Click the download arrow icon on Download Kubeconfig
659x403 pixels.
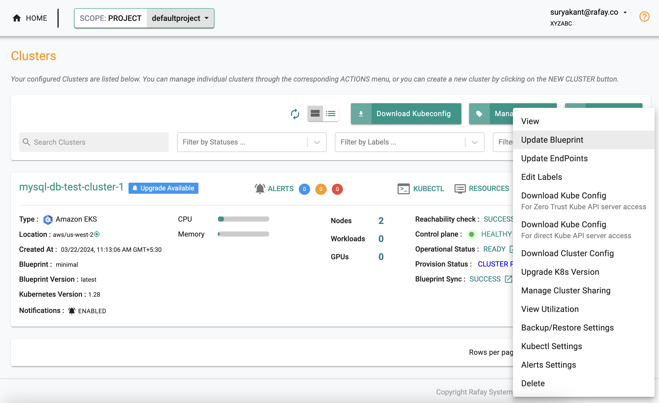[x=361, y=114]
